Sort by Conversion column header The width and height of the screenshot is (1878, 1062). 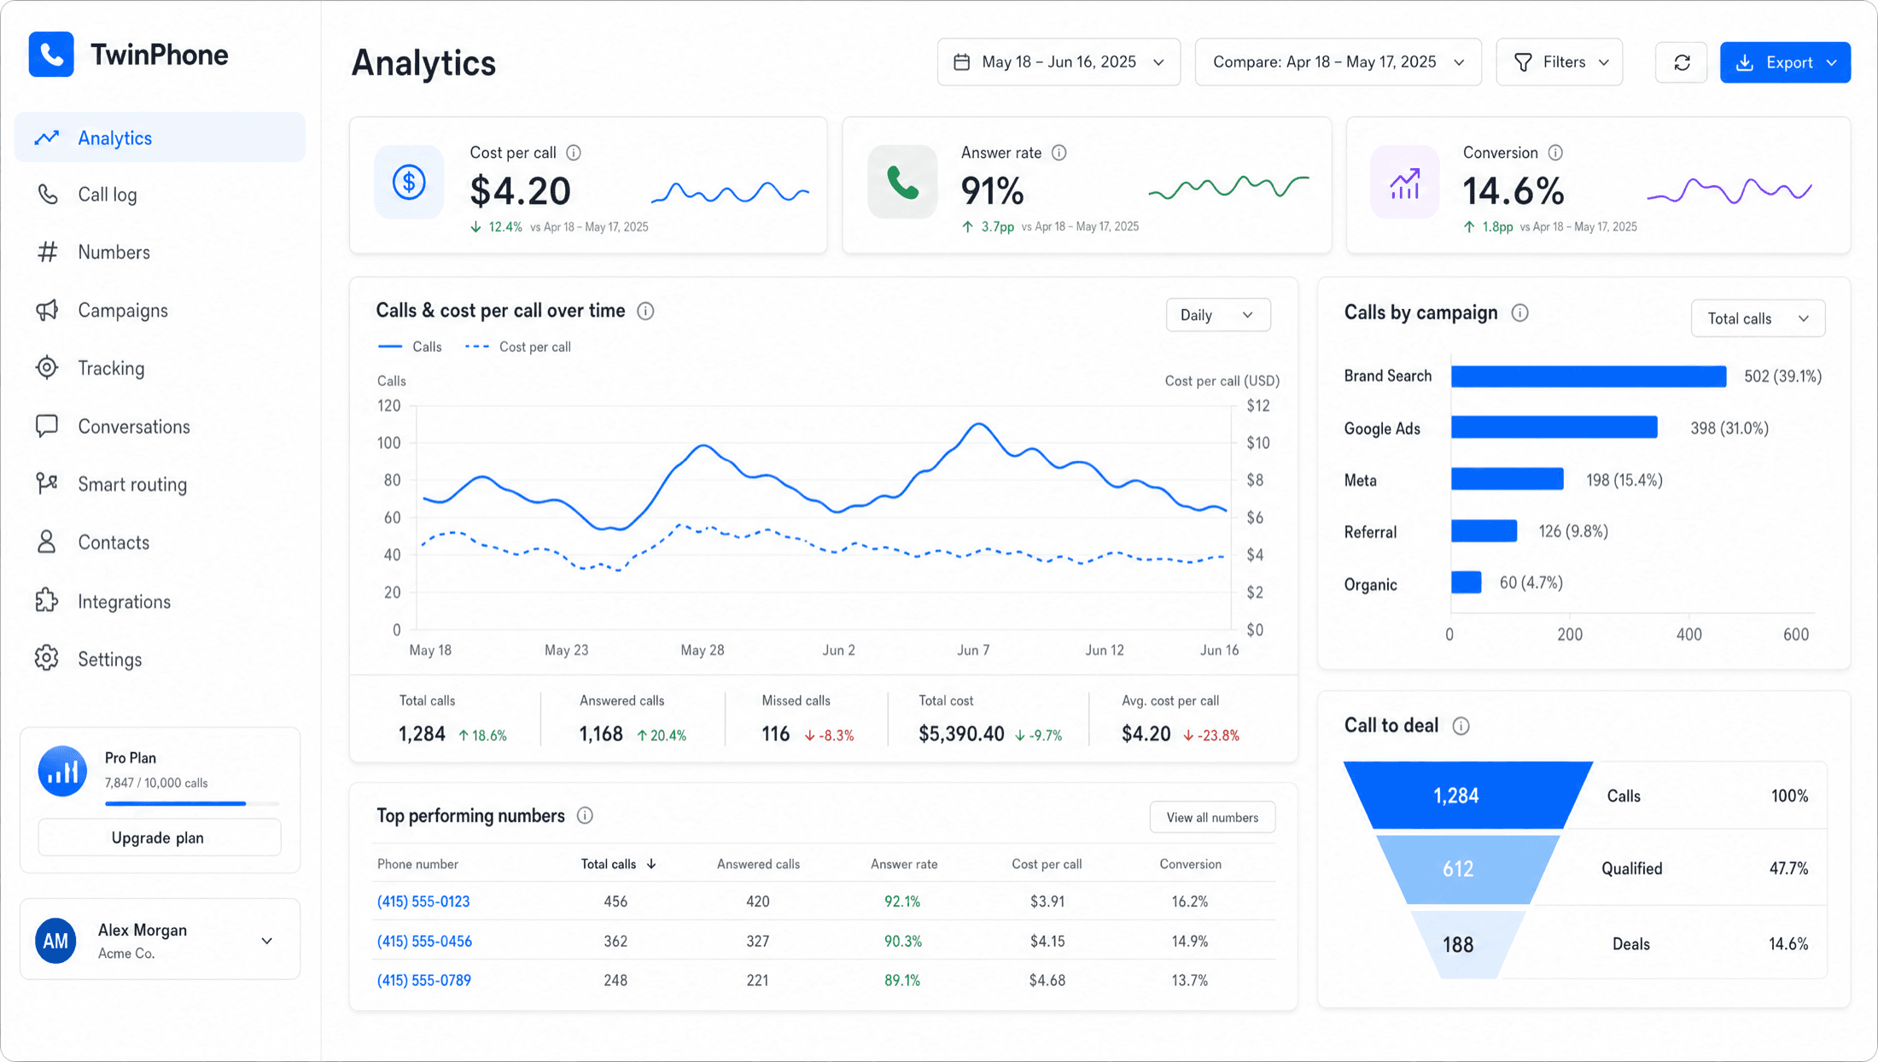click(x=1190, y=864)
